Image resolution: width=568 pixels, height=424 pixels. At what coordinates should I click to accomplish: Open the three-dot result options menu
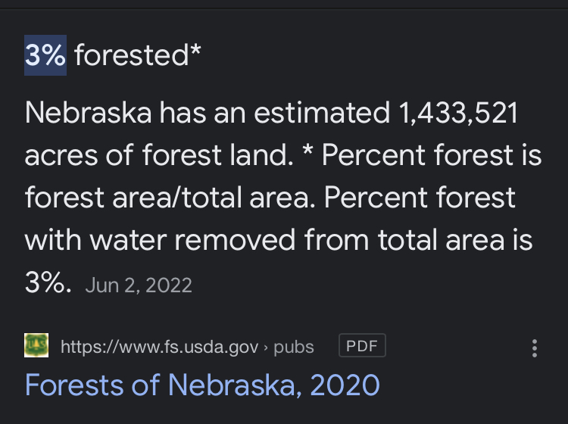pyautogui.click(x=535, y=349)
